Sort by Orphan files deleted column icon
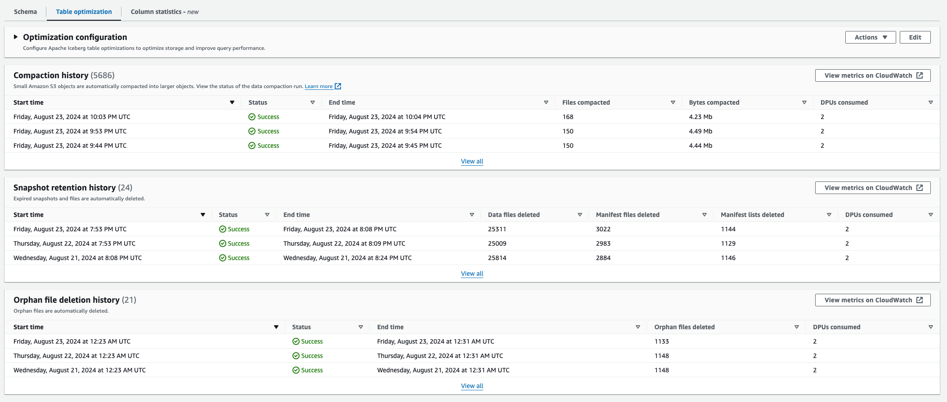This screenshot has height=402, width=947. point(797,327)
